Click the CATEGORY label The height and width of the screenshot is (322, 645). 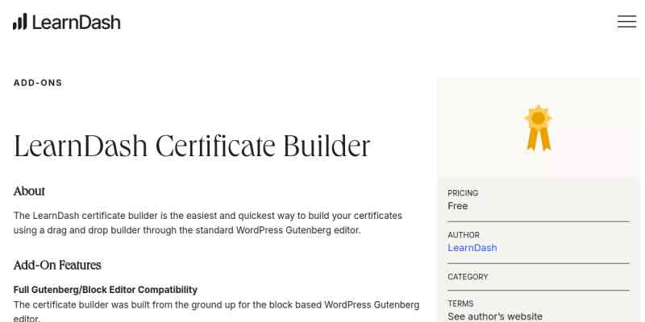[x=468, y=277]
